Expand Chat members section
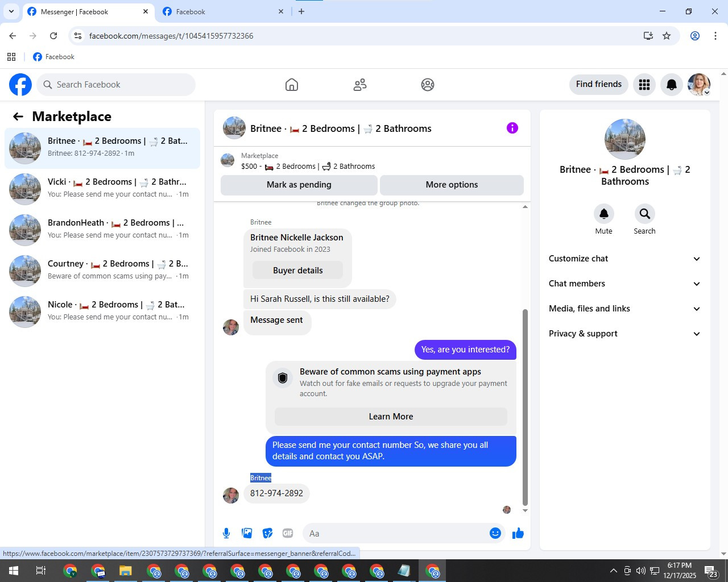728x582 pixels. coord(624,284)
